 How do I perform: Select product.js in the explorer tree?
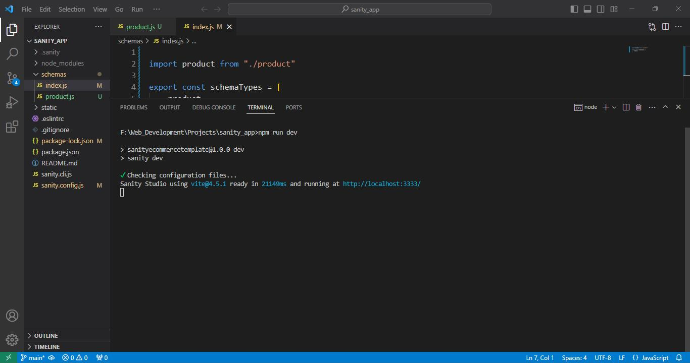point(67,96)
